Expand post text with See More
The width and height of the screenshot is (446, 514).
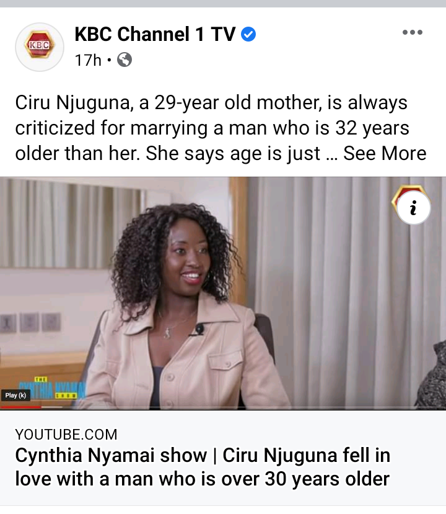tap(385, 153)
